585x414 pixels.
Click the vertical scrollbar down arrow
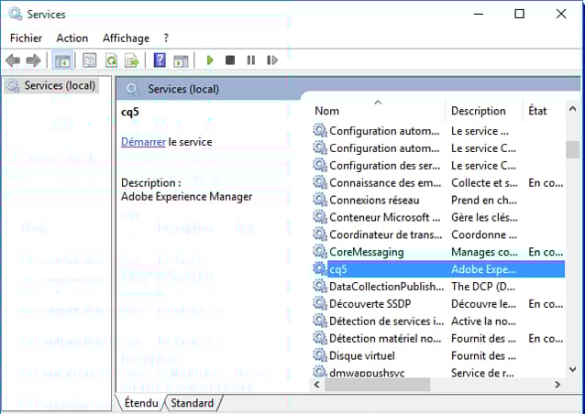click(x=572, y=369)
